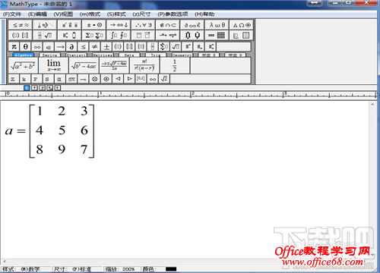Insert the lim x→∞ expression
Image resolution: width=380 pixels, height=273 pixels.
pyautogui.click(x=53, y=65)
